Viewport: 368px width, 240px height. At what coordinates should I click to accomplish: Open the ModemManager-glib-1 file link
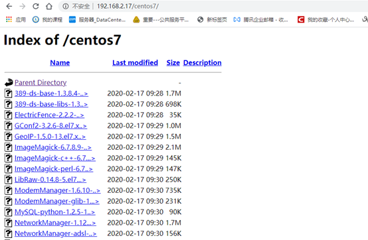[57, 201]
